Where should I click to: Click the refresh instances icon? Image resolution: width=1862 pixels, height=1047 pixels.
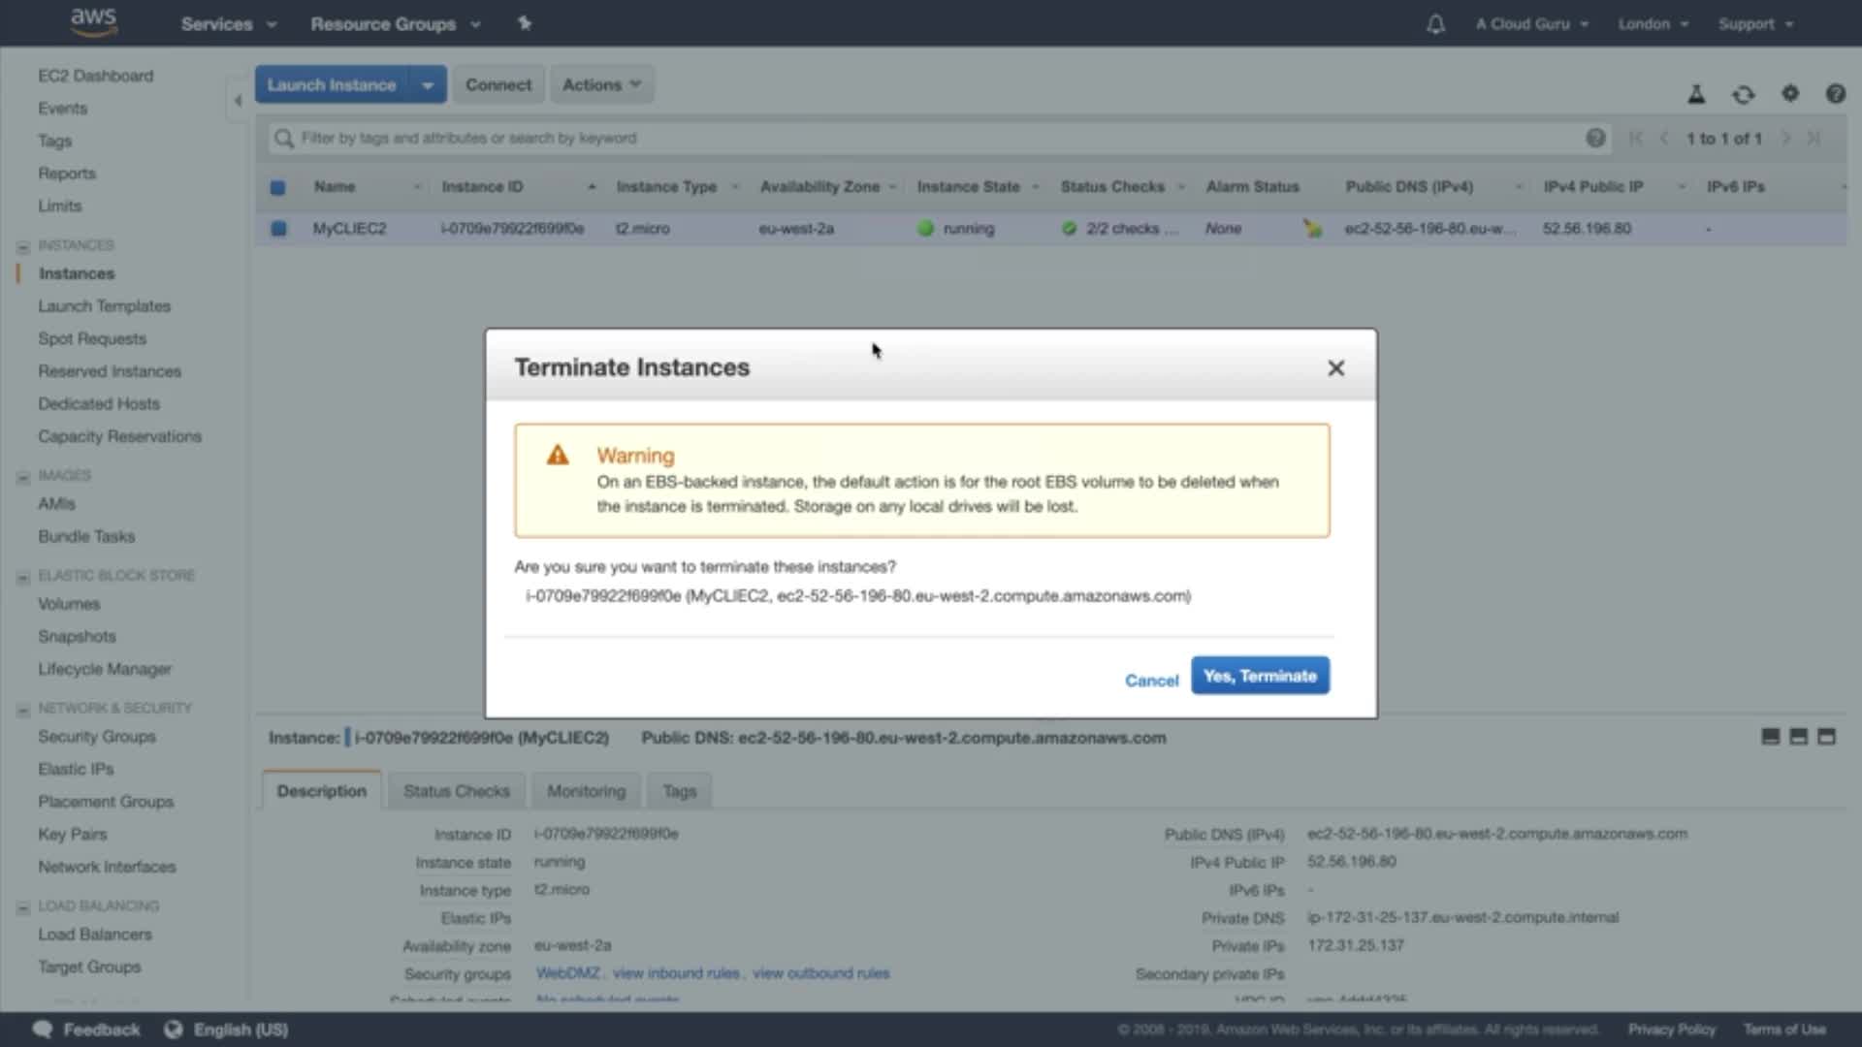point(1743,94)
